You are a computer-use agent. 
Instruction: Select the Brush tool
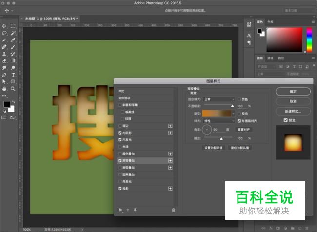pyautogui.click(x=13, y=47)
